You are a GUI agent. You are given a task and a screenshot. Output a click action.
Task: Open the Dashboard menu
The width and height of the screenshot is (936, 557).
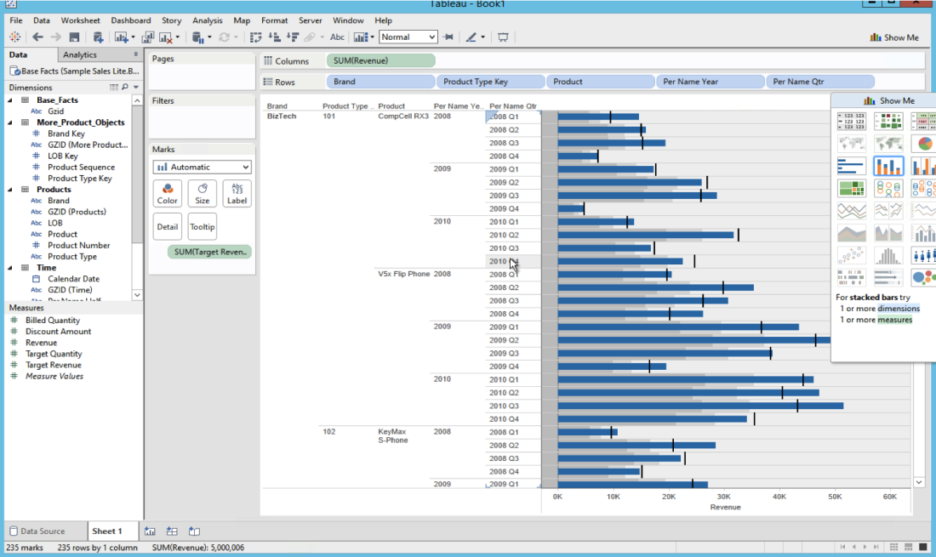(131, 20)
